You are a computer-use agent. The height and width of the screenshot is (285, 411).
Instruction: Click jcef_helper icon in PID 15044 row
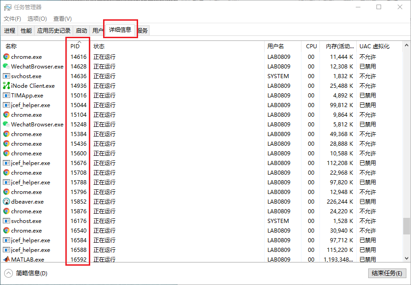pyautogui.click(x=6, y=105)
